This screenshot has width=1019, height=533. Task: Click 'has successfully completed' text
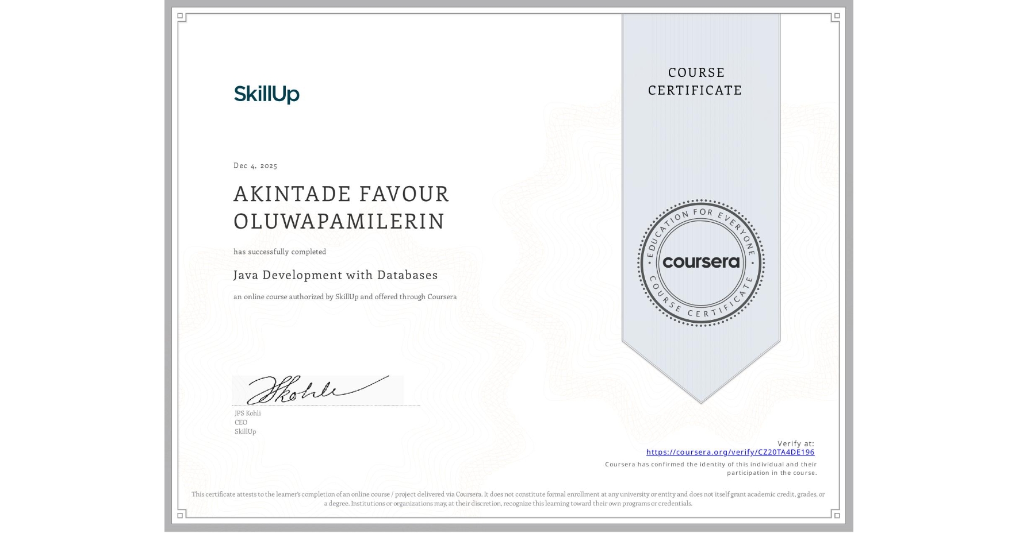point(279,252)
